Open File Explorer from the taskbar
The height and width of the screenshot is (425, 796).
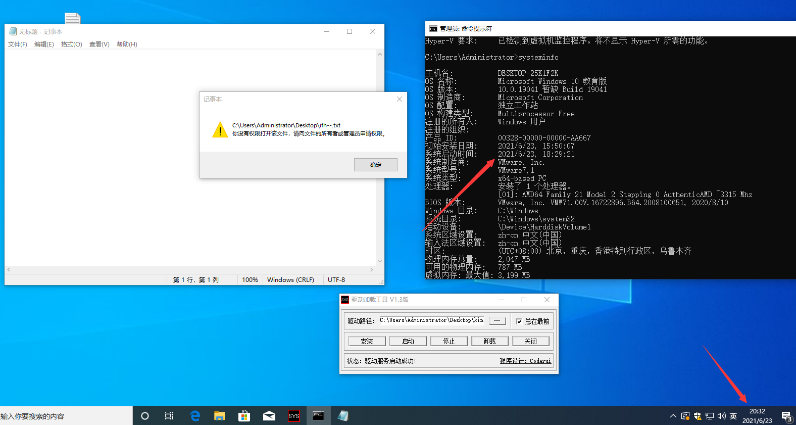tap(219, 416)
